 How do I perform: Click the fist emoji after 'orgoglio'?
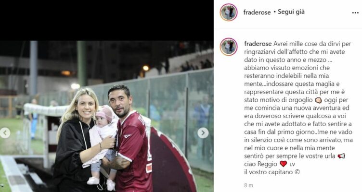point(318,100)
